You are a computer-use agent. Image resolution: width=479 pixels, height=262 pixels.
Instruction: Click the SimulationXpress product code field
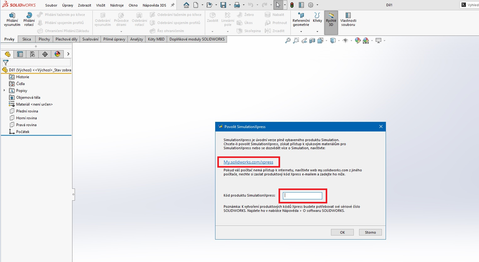(x=302, y=196)
